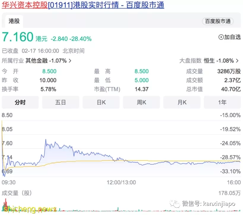This screenshot has height=215, width=243.
Task: Switch to the 日K chart tab
Action: pyautogui.click(x=101, y=102)
